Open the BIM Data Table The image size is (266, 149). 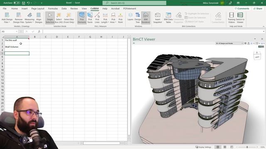(168, 18)
